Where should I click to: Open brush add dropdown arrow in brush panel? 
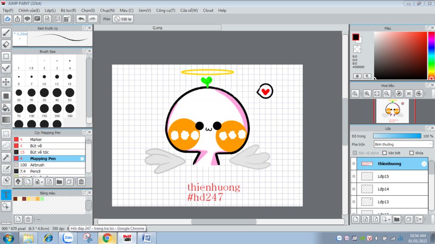pos(42,182)
